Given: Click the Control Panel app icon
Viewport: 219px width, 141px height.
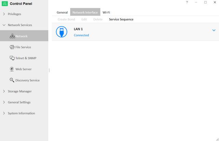Looking at the screenshot, I should point(5,4).
